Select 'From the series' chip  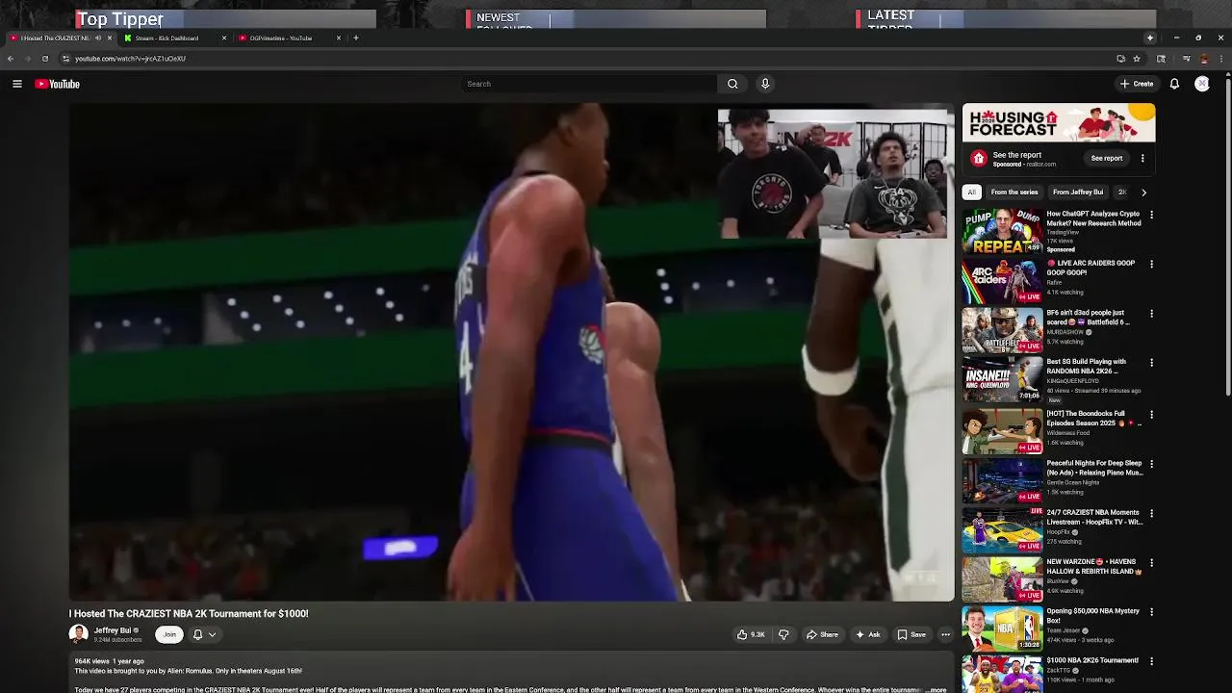[x=1014, y=192]
